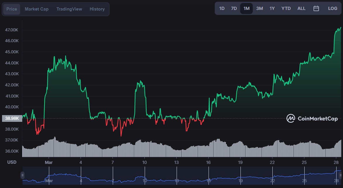Click the price peak at chart's right edge
This screenshot has width=343, height=188.
click(x=341, y=28)
